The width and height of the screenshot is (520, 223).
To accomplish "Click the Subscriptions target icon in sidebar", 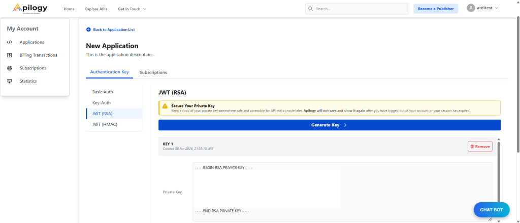I will (x=10, y=68).
